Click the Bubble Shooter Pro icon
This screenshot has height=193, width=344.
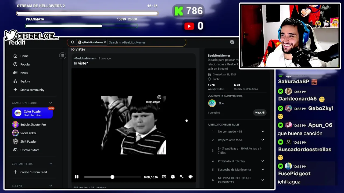click(15, 124)
